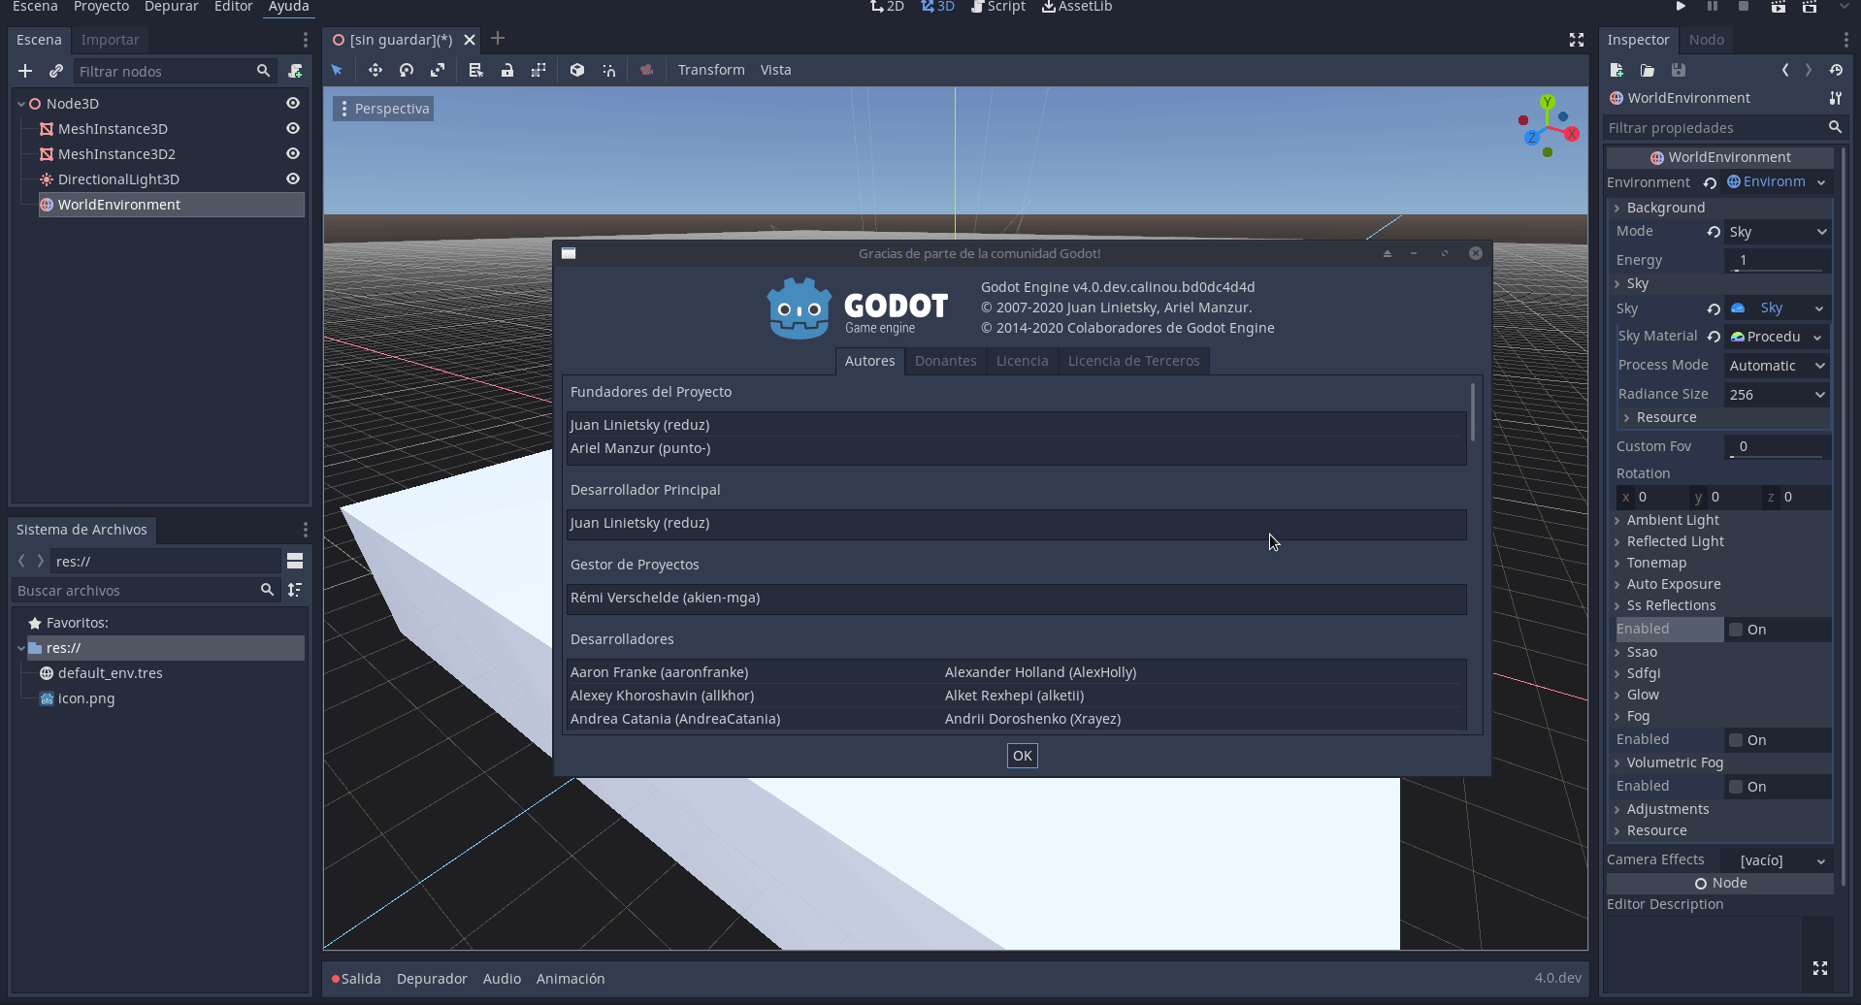Select the Rotate Mode tool
The image size is (1861, 1005).
click(407, 70)
